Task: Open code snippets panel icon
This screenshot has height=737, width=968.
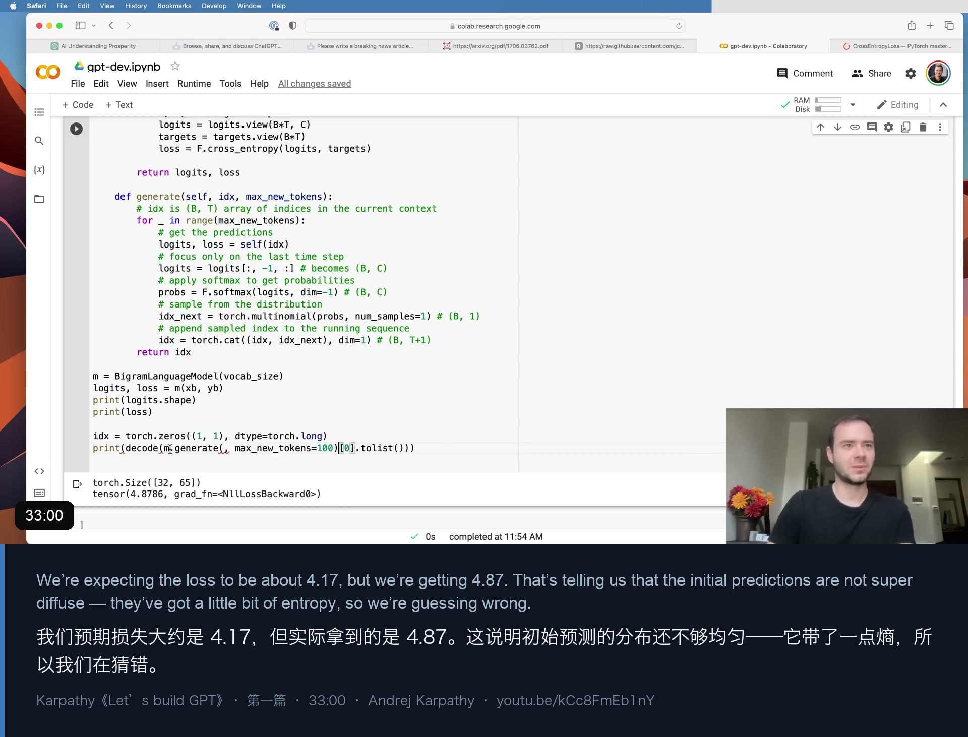Action: pos(39,471)
